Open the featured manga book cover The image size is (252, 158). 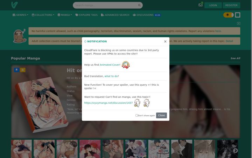coord(42,105)
